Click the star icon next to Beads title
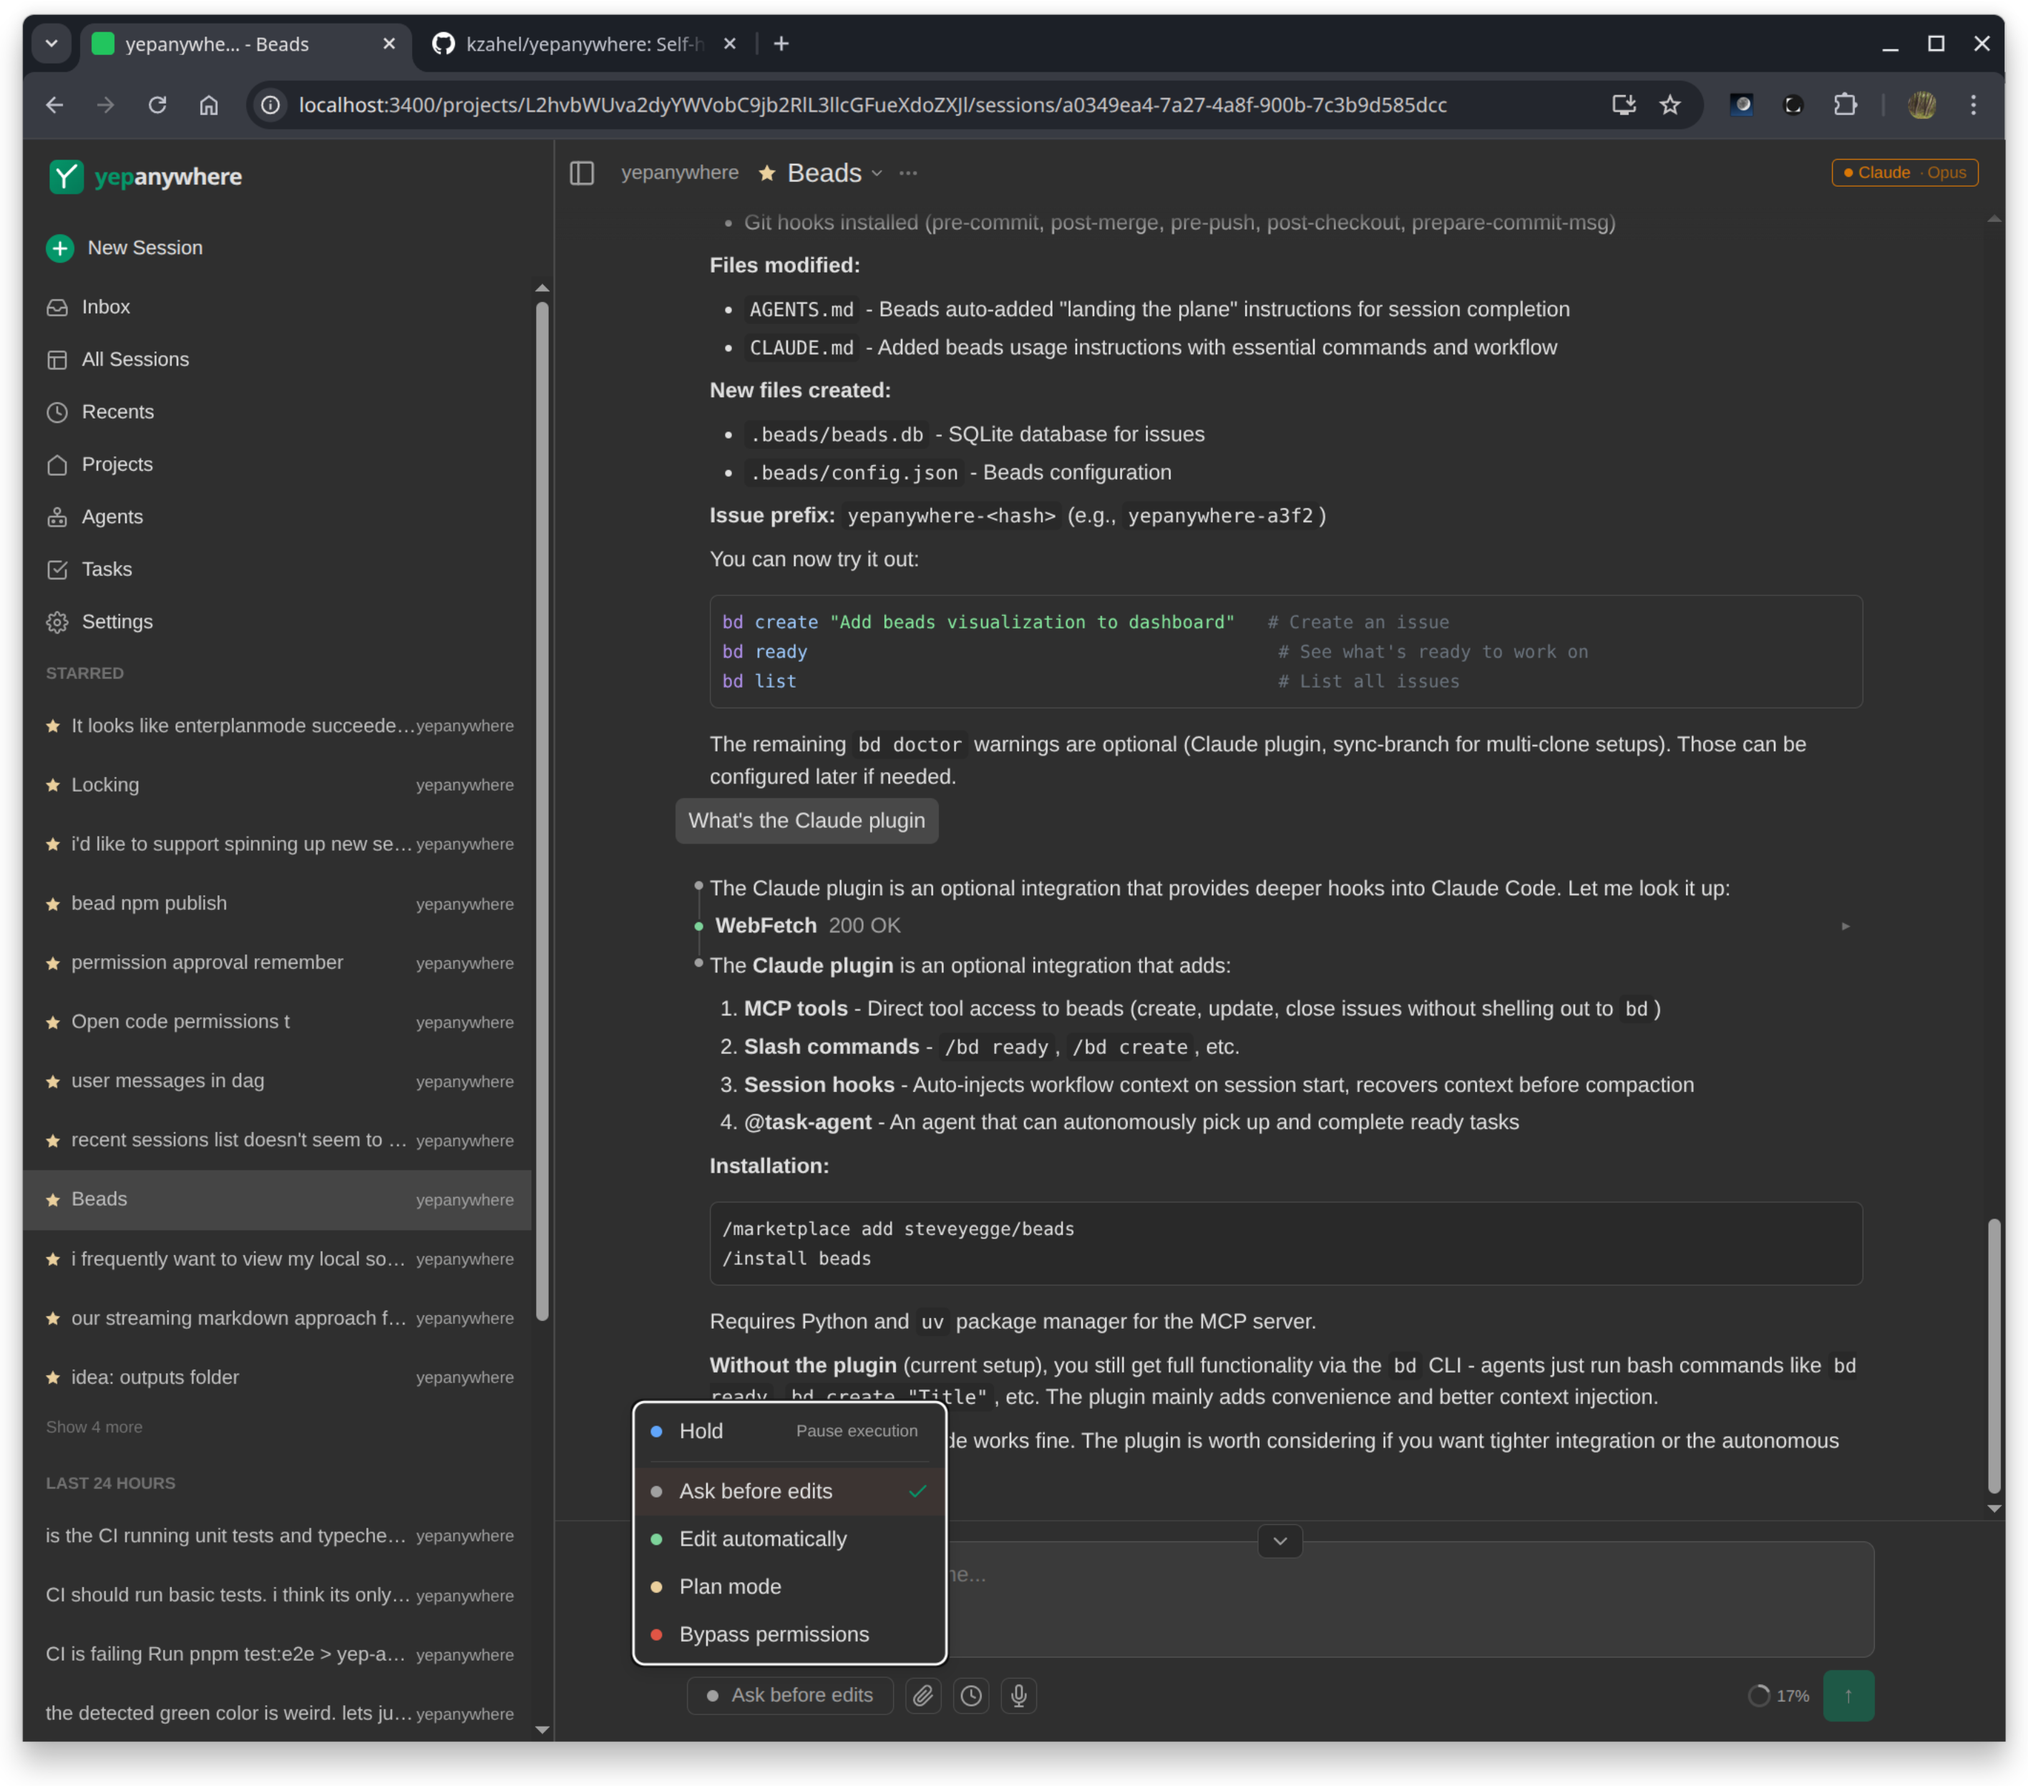 point(767,174)
